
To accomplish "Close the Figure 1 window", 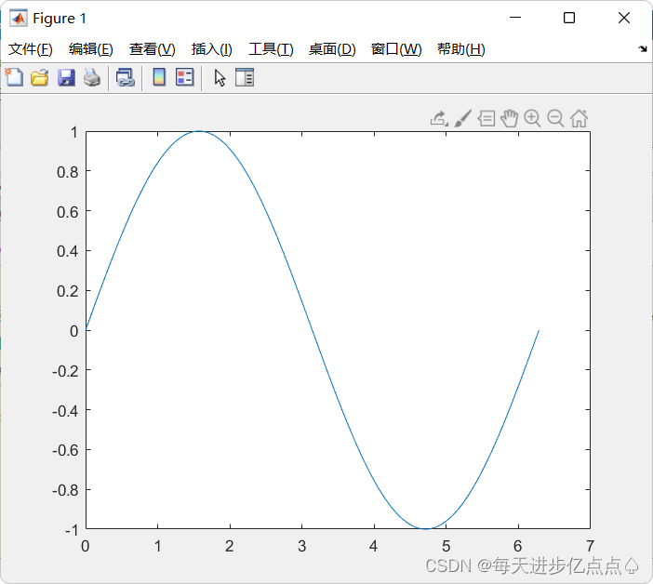I will (x=624, y=18).
